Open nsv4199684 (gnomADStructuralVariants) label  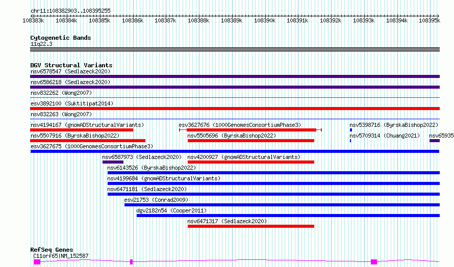click(x=164, y=178)
